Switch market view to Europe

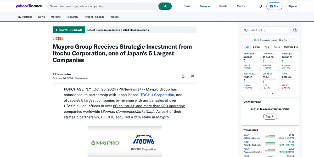[x=257, y=47]
